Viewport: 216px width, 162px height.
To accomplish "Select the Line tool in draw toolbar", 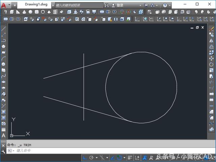I will pos(4,29).
